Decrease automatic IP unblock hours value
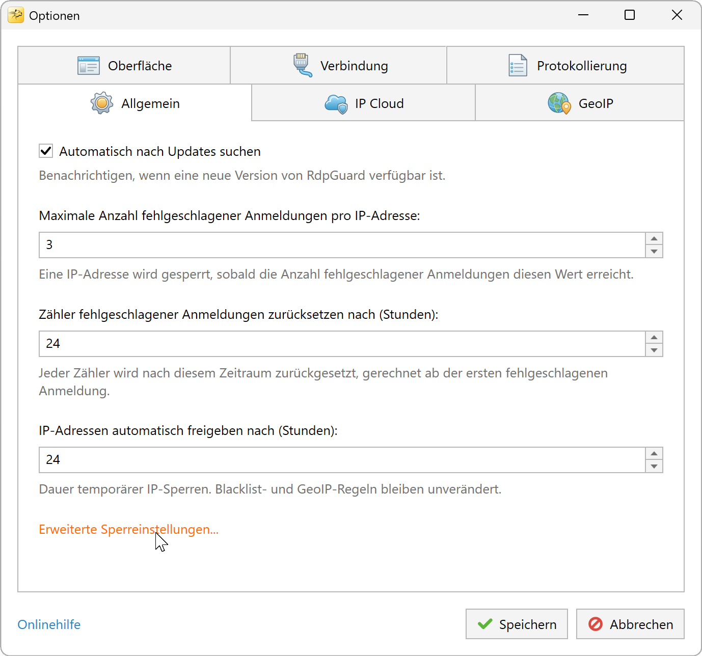The image size is (702, 656). pos(654,467)
